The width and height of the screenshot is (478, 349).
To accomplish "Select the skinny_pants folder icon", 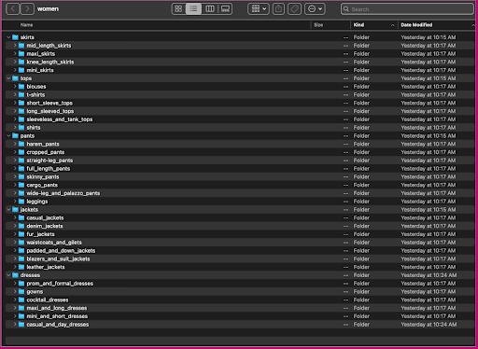I will pyautogui.click(x=21, y=176).
